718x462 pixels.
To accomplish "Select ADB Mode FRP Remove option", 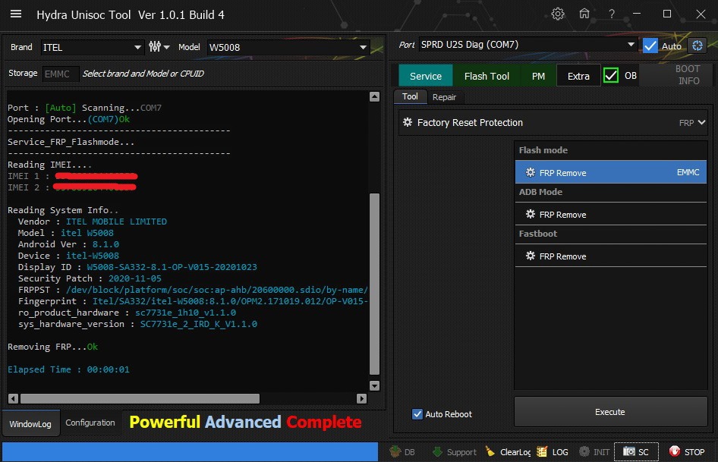I will (610, 214).
